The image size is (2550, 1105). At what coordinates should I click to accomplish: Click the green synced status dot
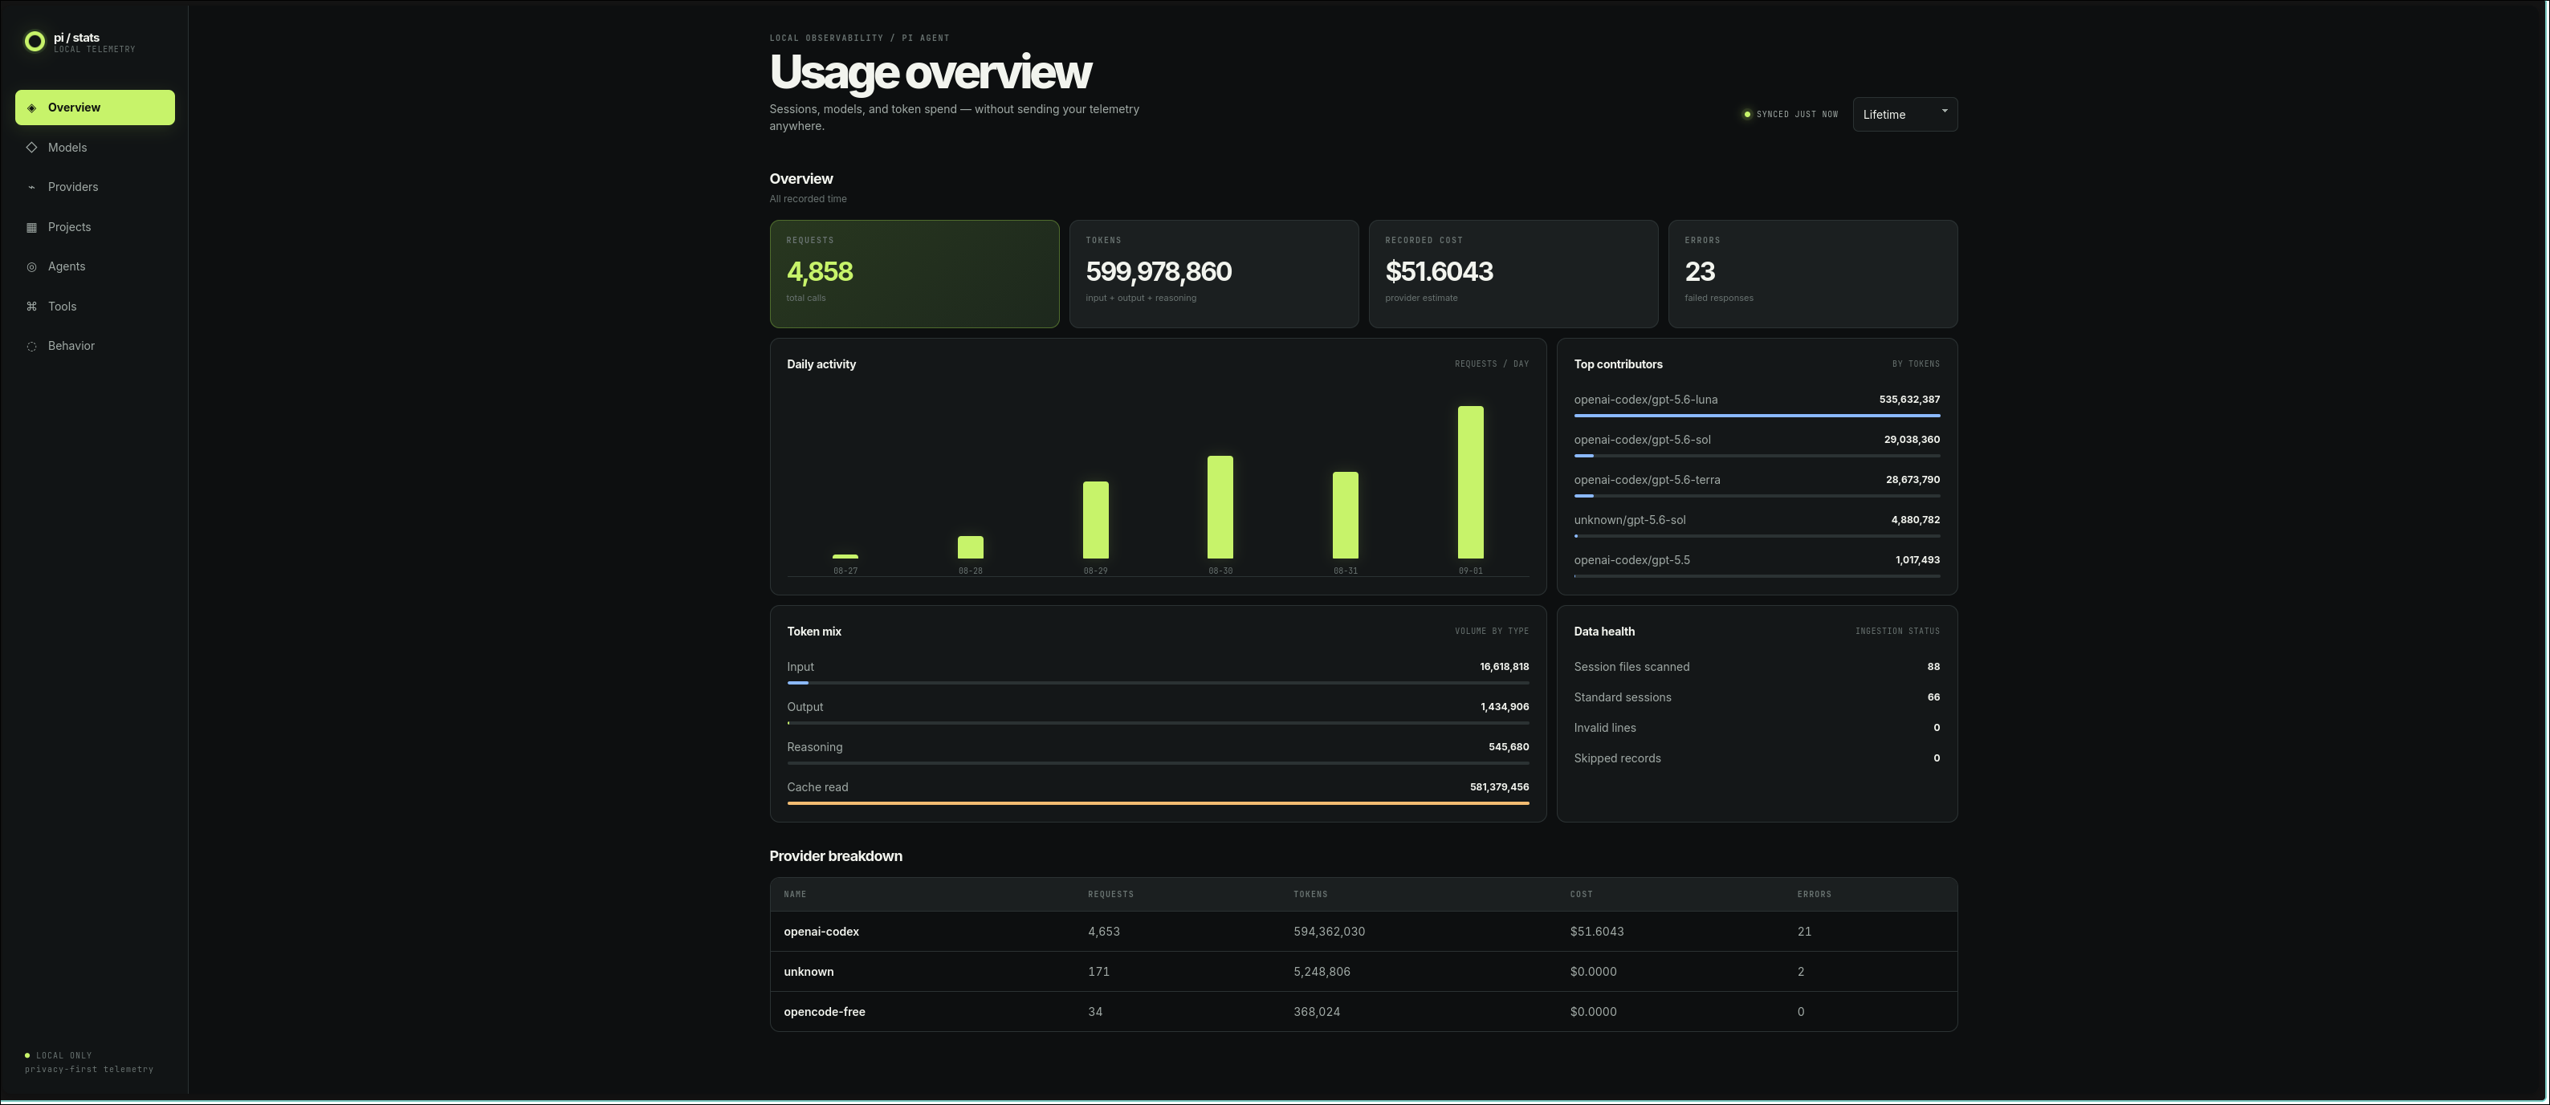click(x=1747, y=115)
